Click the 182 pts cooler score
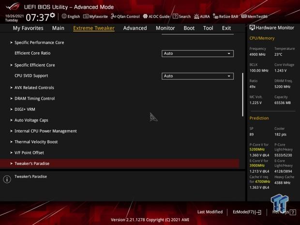This screenshot has width=300, height=225. [x=280, y=135]
